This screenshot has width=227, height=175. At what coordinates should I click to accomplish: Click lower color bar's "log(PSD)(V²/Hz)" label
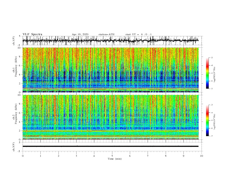[214, 122]
